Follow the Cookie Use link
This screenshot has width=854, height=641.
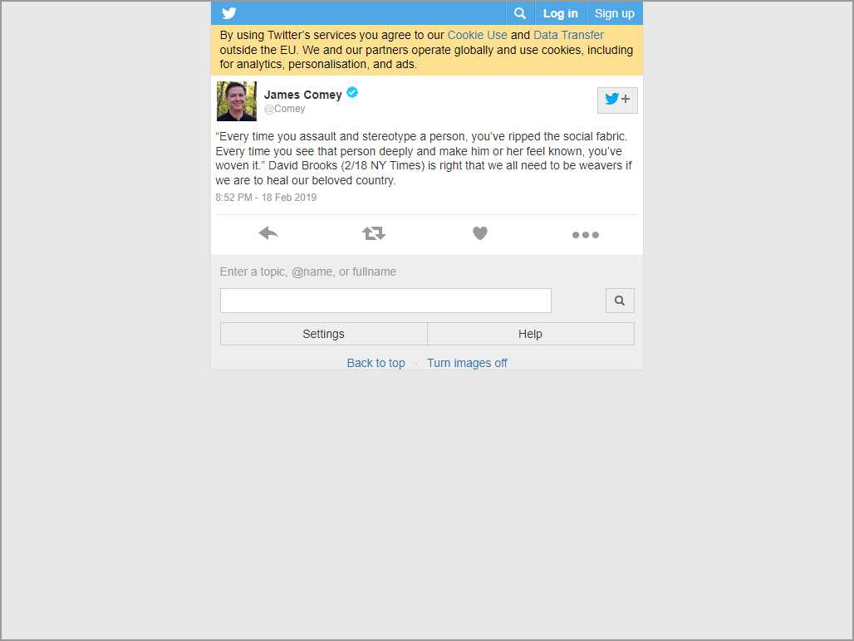[477, 35]
